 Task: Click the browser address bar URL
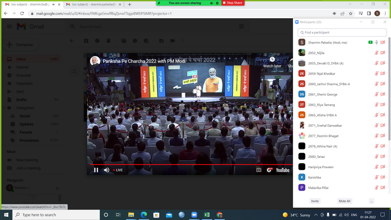(104, 14)
